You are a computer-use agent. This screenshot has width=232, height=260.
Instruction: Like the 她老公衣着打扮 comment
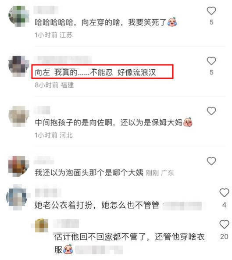(x=224, y=192)
